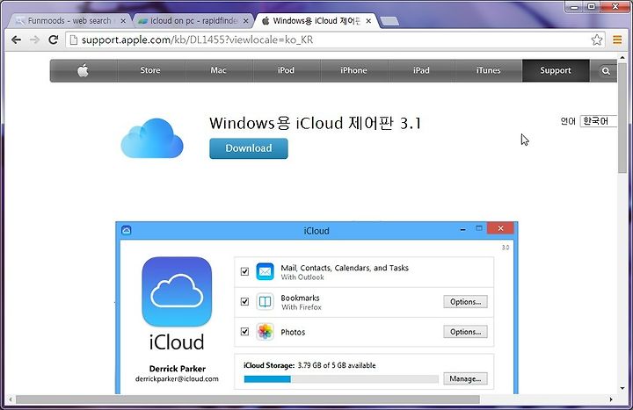Click Options button for Bookmarks

coord(465,301)
